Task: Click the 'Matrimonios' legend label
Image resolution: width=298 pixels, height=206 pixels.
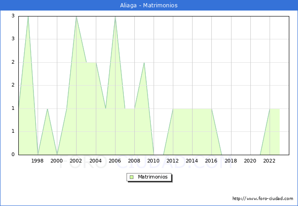Action: [153, 177]
